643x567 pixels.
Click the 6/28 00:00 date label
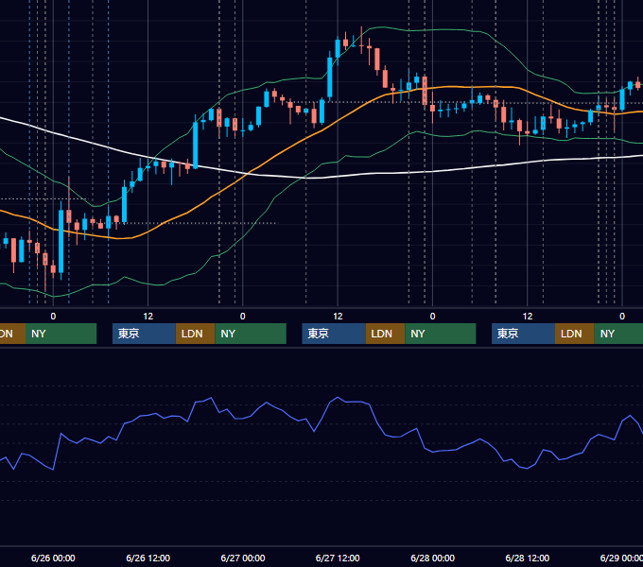click(433, 558)
